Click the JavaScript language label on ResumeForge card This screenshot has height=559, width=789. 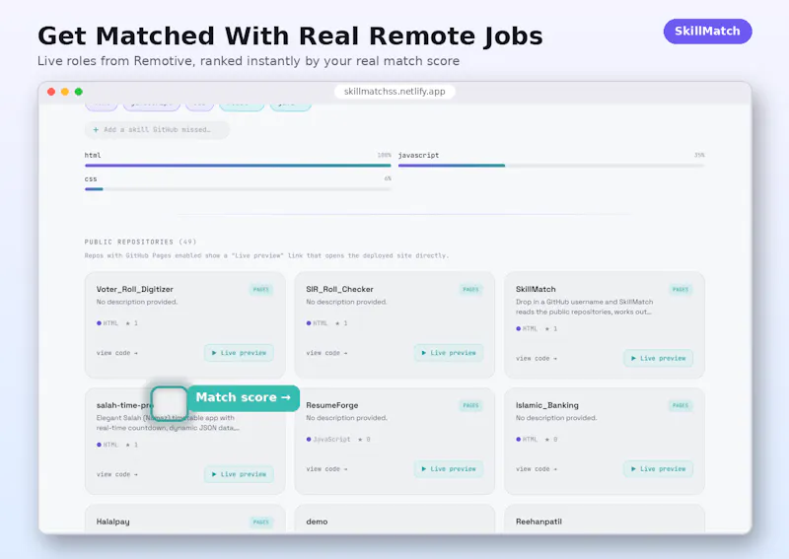click(331, 440)
